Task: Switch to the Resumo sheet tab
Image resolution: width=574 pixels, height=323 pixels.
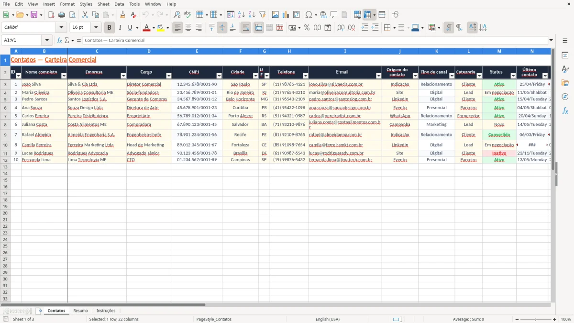Action: pos(80,311)
